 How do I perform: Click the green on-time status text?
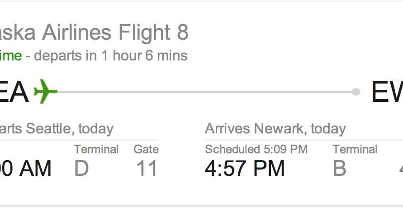(x=11, y=56)
